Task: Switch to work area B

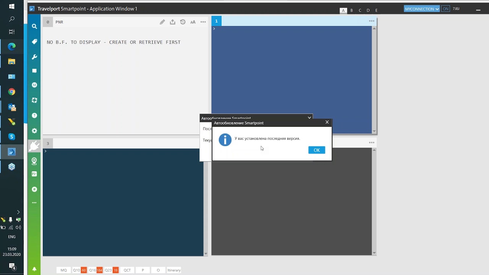Action: pyautogui.click(x=351, y=11)
